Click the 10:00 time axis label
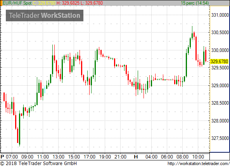Image resolution: width=230 pixels, height=167 pixels. click(x=198, y=157)
